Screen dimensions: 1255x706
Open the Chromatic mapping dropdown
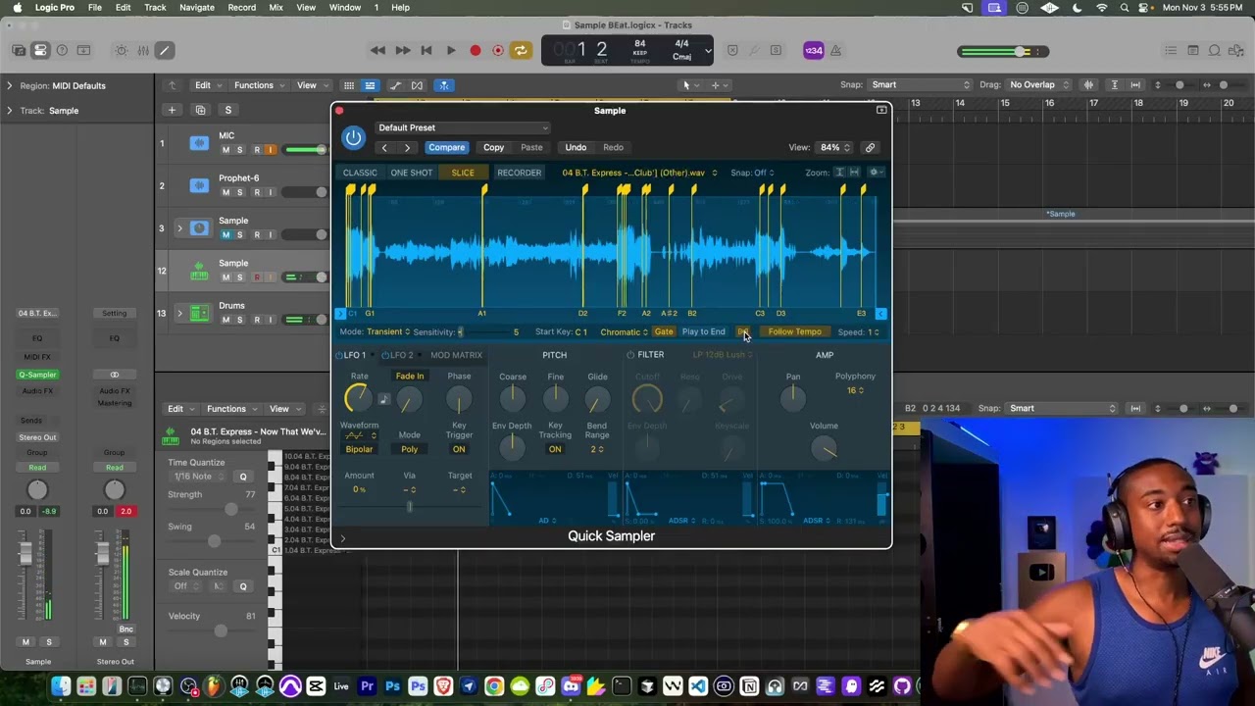[624, 332]
